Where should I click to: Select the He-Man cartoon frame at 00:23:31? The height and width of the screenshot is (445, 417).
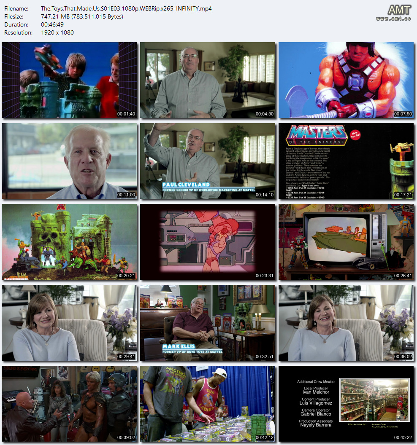click(x=208, y=242)
